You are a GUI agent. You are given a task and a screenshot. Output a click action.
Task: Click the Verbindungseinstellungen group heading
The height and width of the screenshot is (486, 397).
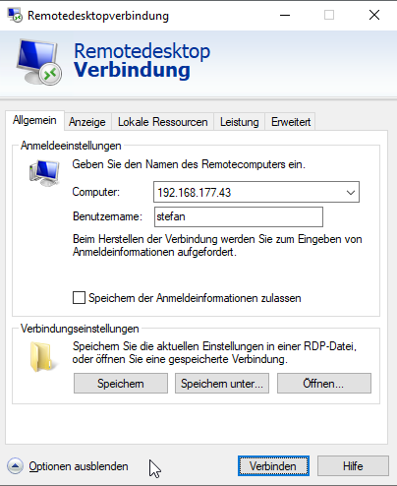pyautogui.click(x=80, y=329)
